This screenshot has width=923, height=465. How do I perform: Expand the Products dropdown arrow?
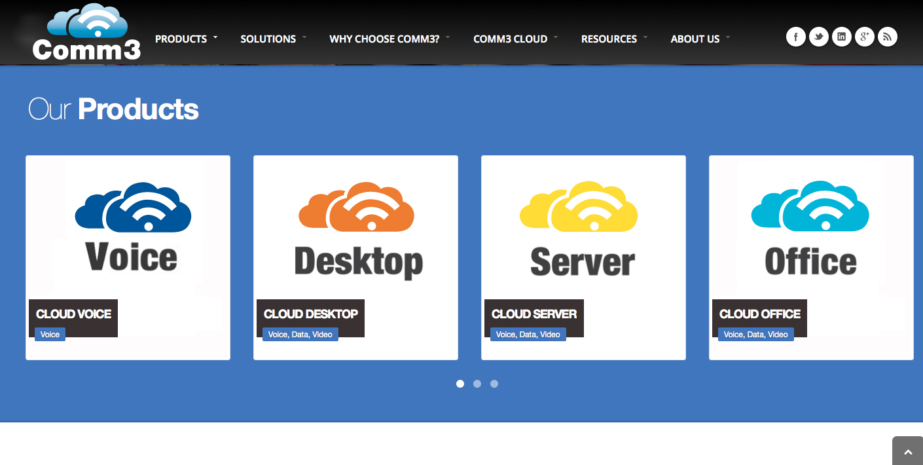click(x=215, y=37)
